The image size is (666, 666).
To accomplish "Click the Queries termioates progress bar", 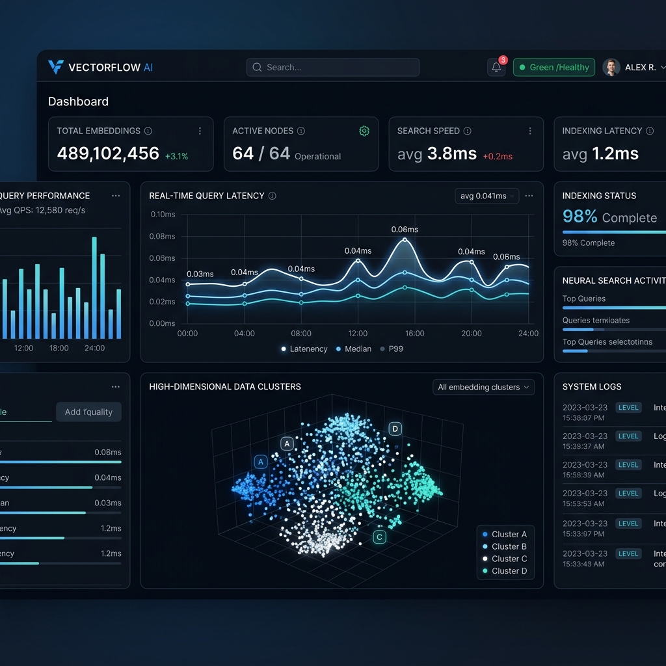I will click(x=614, y=329).
